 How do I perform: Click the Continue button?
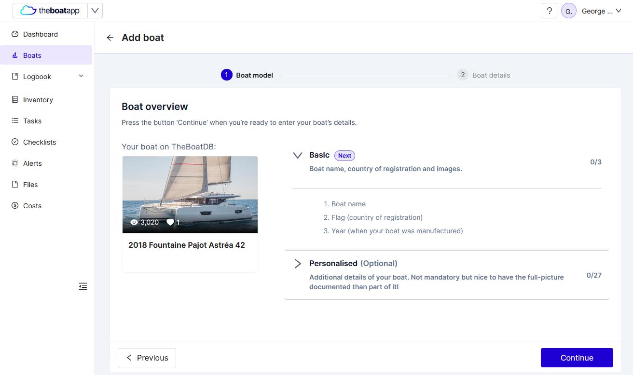(x=577, y=358)
